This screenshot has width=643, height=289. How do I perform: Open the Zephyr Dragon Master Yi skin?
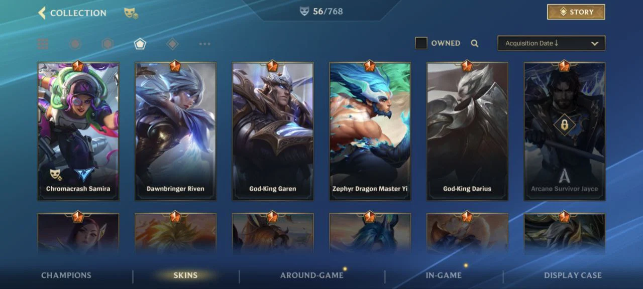click(370, 131)
